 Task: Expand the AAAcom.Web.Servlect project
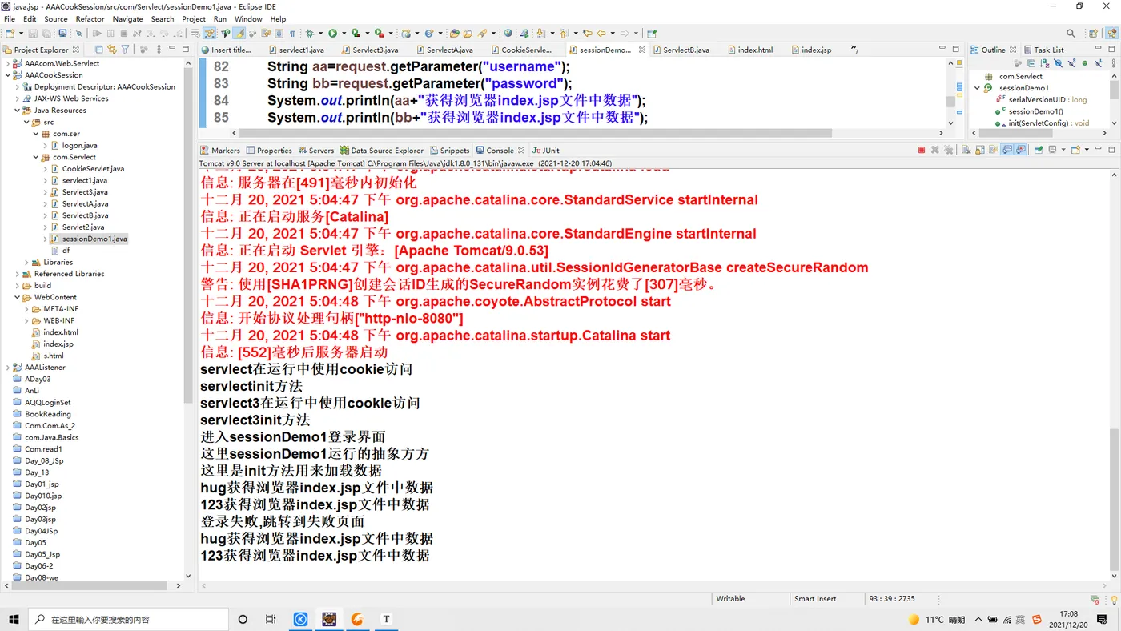coord(8,63)
